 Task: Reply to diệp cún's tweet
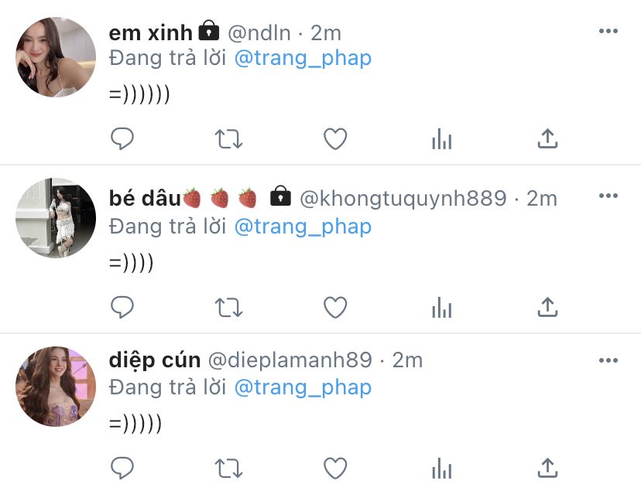122,468
